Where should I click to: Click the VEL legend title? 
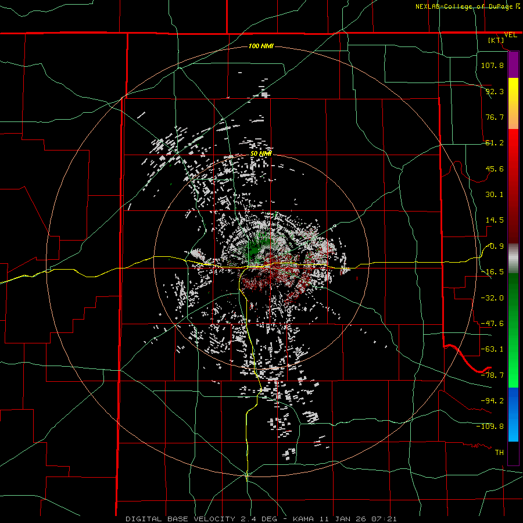[x=510, y=35]
